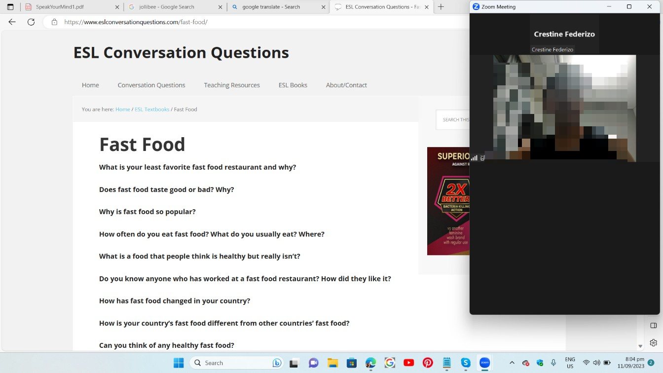Open the Windows Start menu
Viewport: 663px width, 373px height.
point(179,363)
